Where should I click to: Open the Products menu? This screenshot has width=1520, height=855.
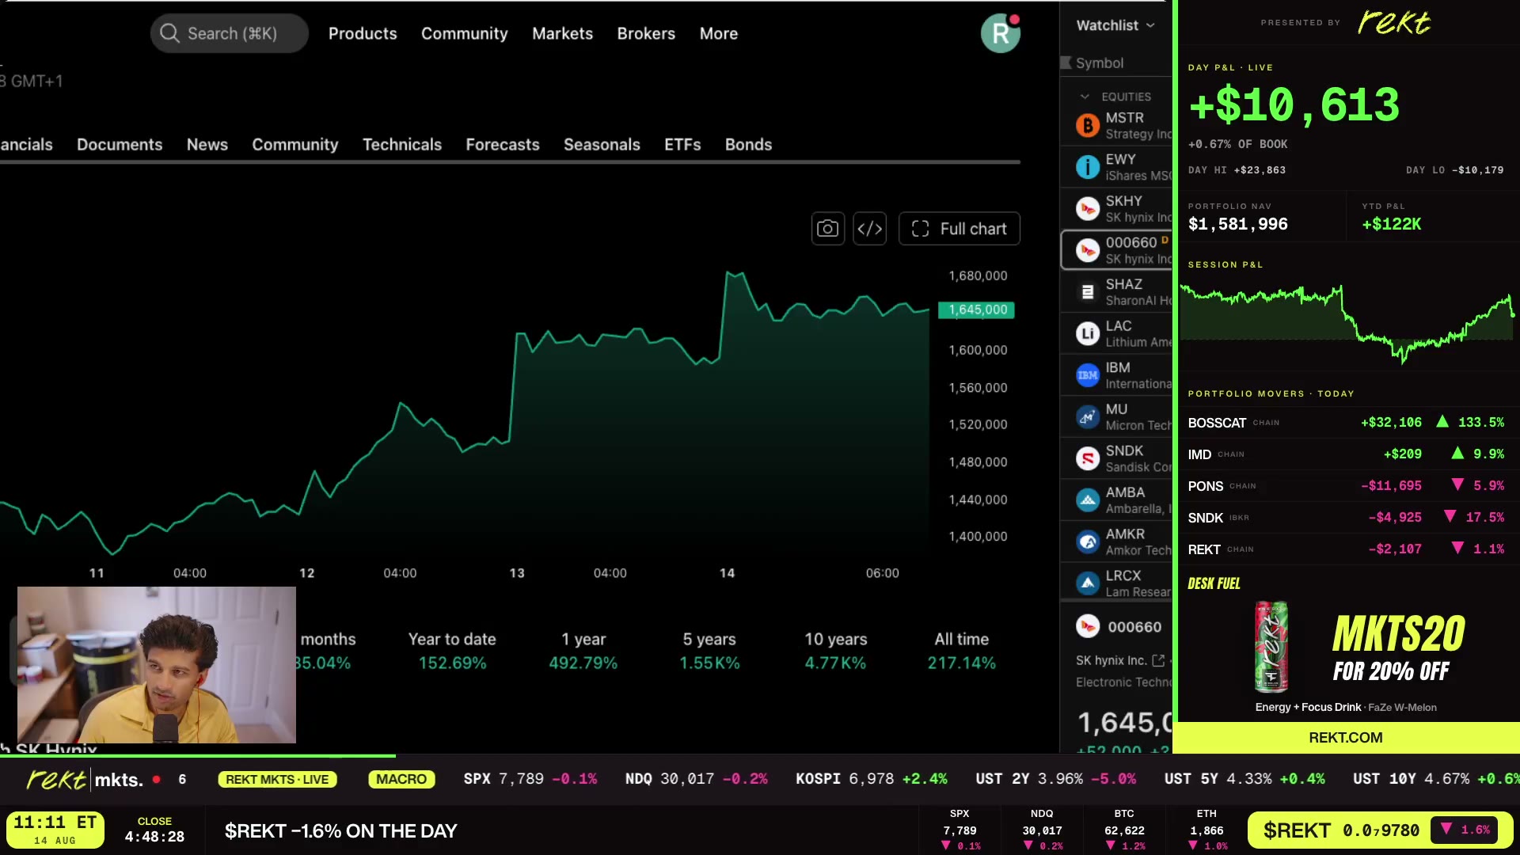tap(363, 33)
